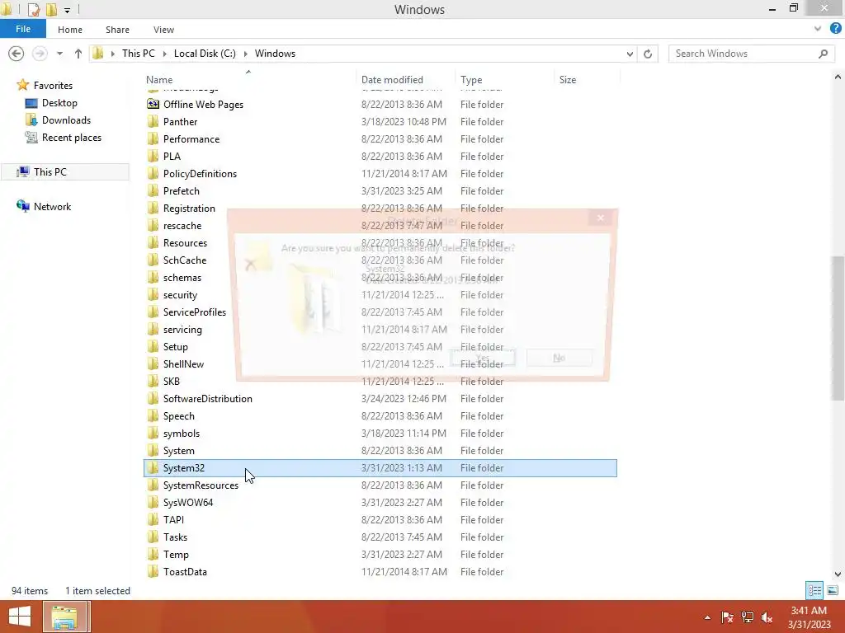
Task: Click Local Disk (C:) breadcrumb
Action: pos(205,54)
